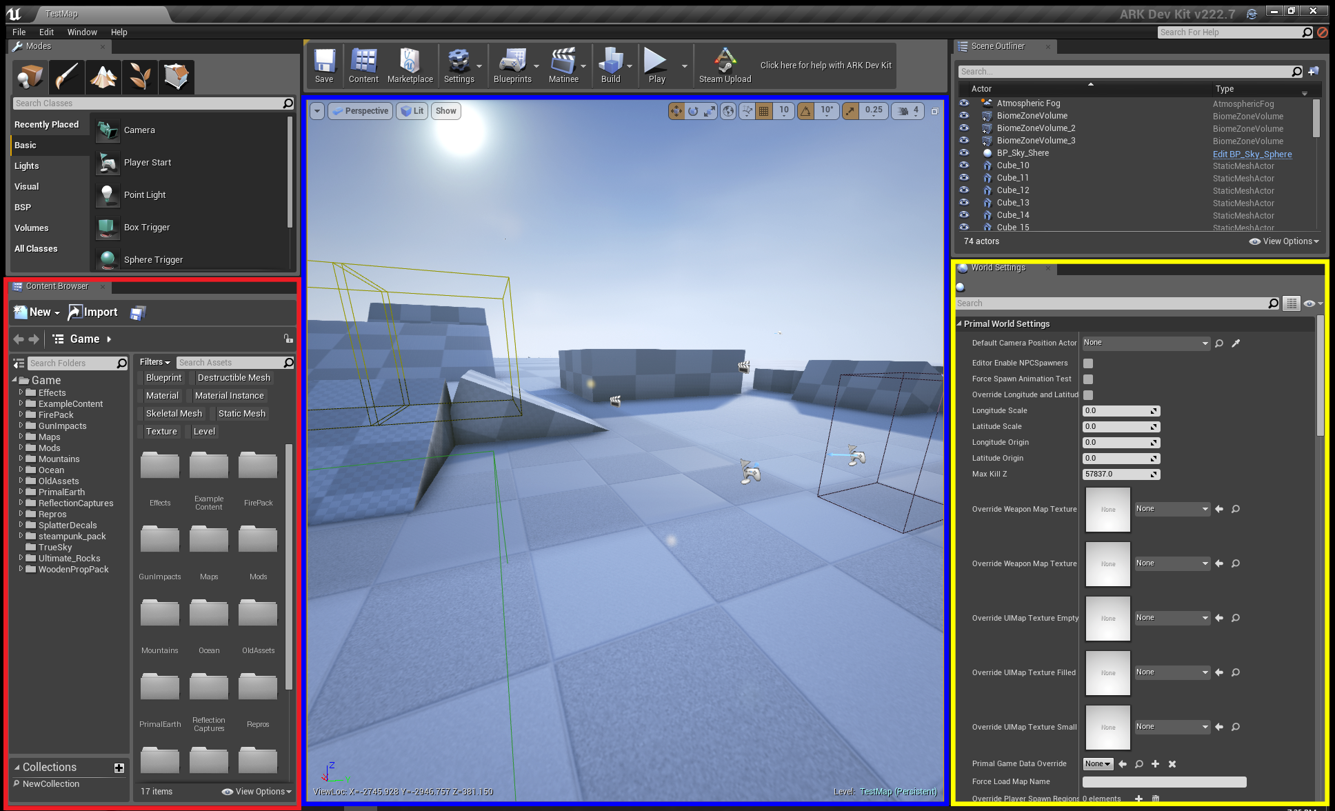Open the Matinee toolbar icon

coord(563,62)
